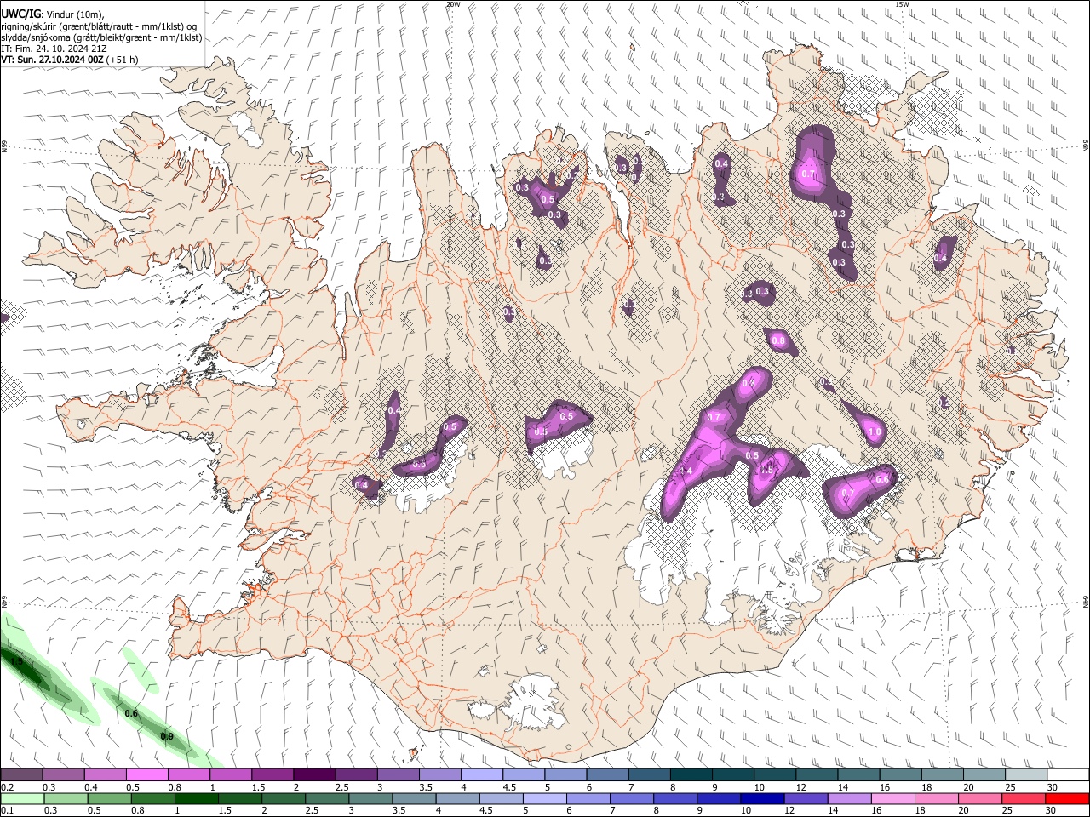Click the '1.4' snowfall value on the map

click(686, 471)
